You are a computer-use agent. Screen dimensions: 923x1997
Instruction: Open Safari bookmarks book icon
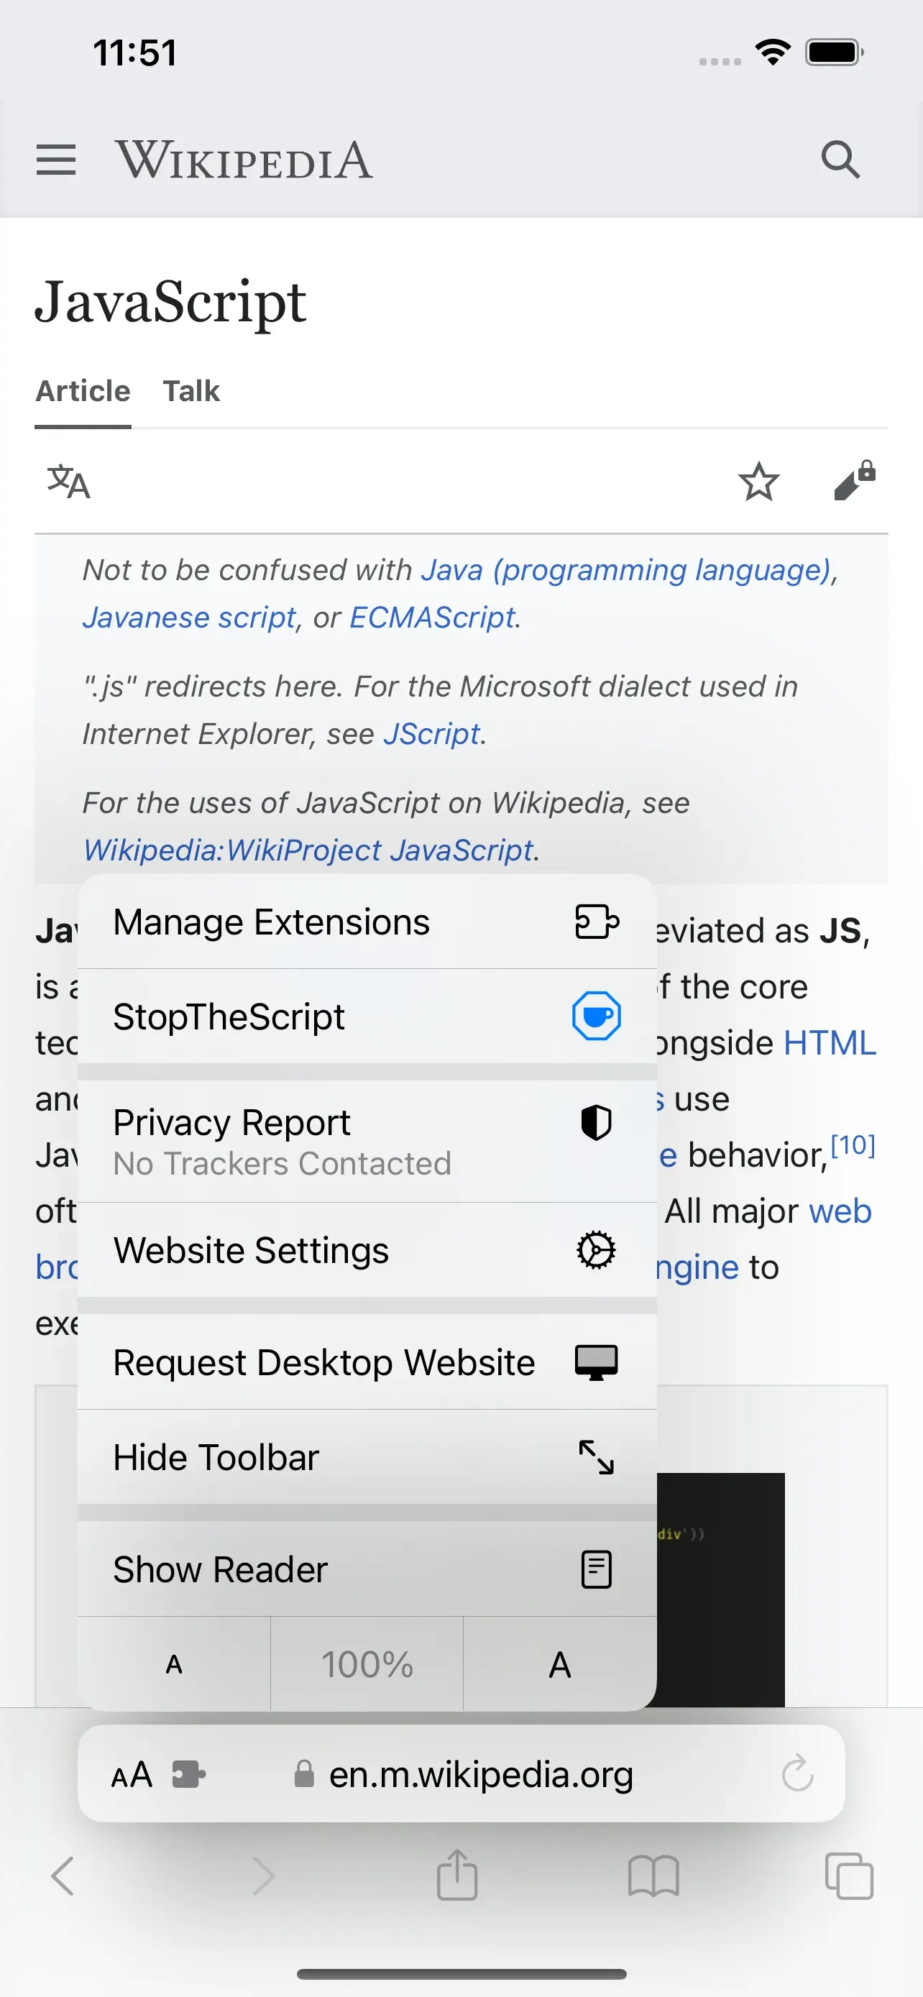(653, 1876)
